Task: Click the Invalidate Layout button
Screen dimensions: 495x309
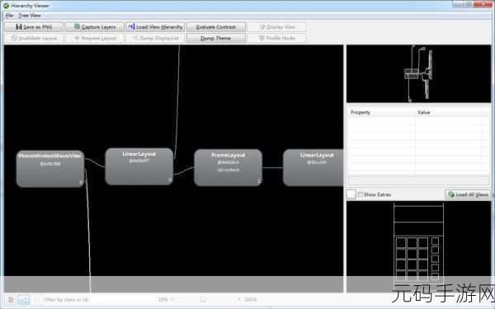Action: [x=34, y=38]
